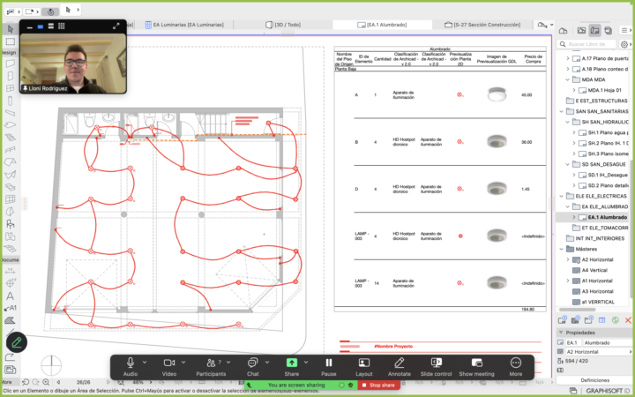635x397 pixels.
Task: Select the Fill tool in the toolbox
Action: (10, 321)
